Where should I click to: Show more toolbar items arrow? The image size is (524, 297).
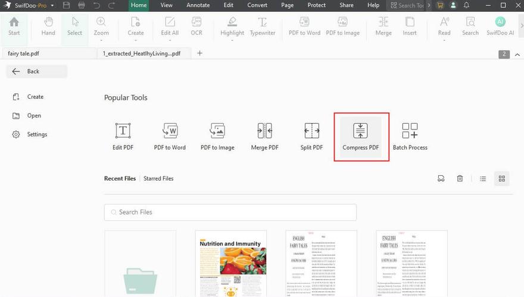(522, 26)
